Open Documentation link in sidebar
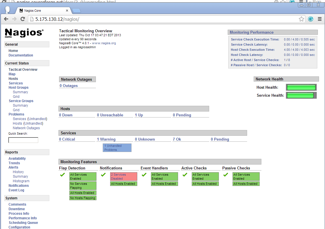The image size is (325, 229). point(21,55)
